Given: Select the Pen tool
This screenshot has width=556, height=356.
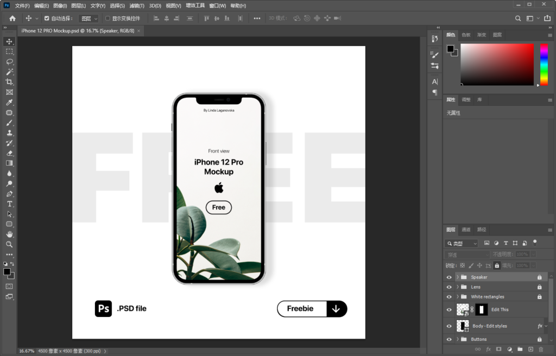Looking at the screenshot, I should pyautogui.click(x=9, y=194).
